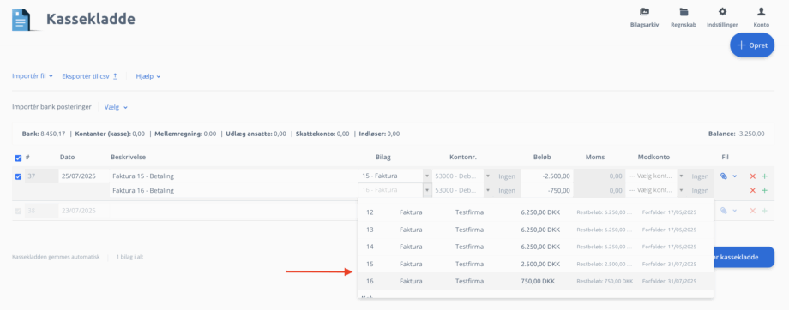Click the Opret button
The width and height of the screenshot is (789, 310).
pos(752,45)
